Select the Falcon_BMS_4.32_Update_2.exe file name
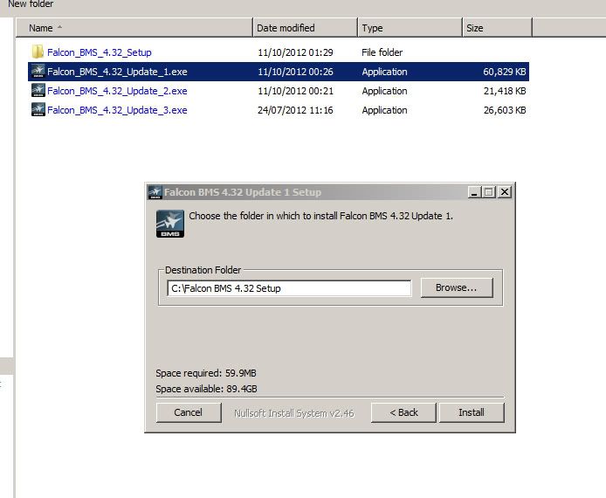Image resolution: width=606 pixels, height=498 pixels. [117, 91]
